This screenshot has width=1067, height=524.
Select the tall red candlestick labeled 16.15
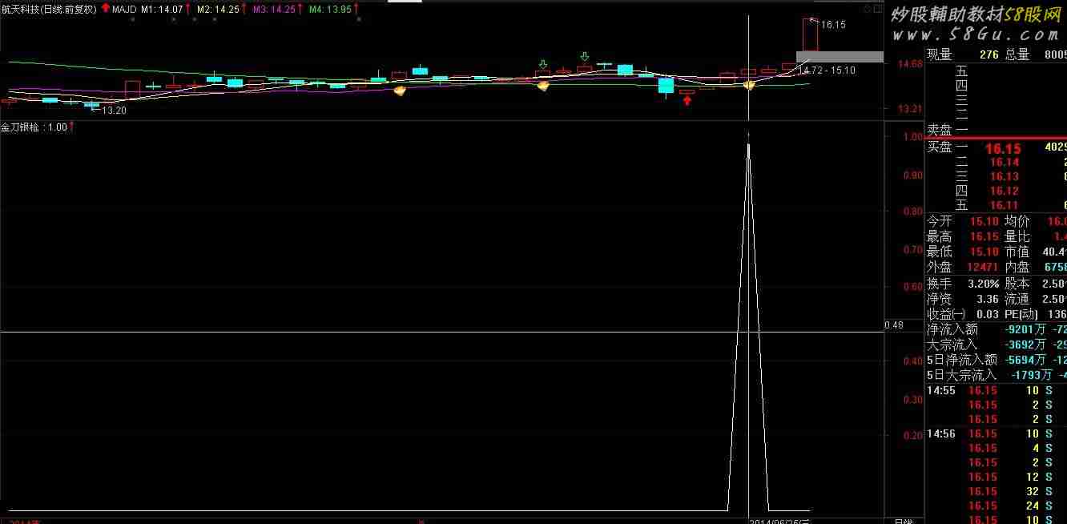point(810,35)
